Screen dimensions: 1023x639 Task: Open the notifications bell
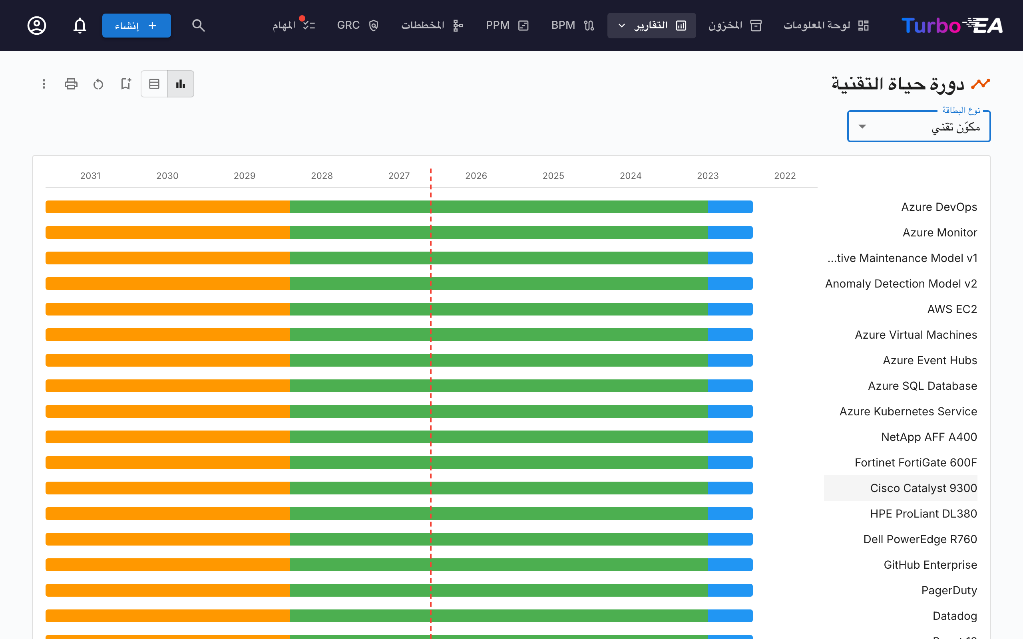pos(80,25)
